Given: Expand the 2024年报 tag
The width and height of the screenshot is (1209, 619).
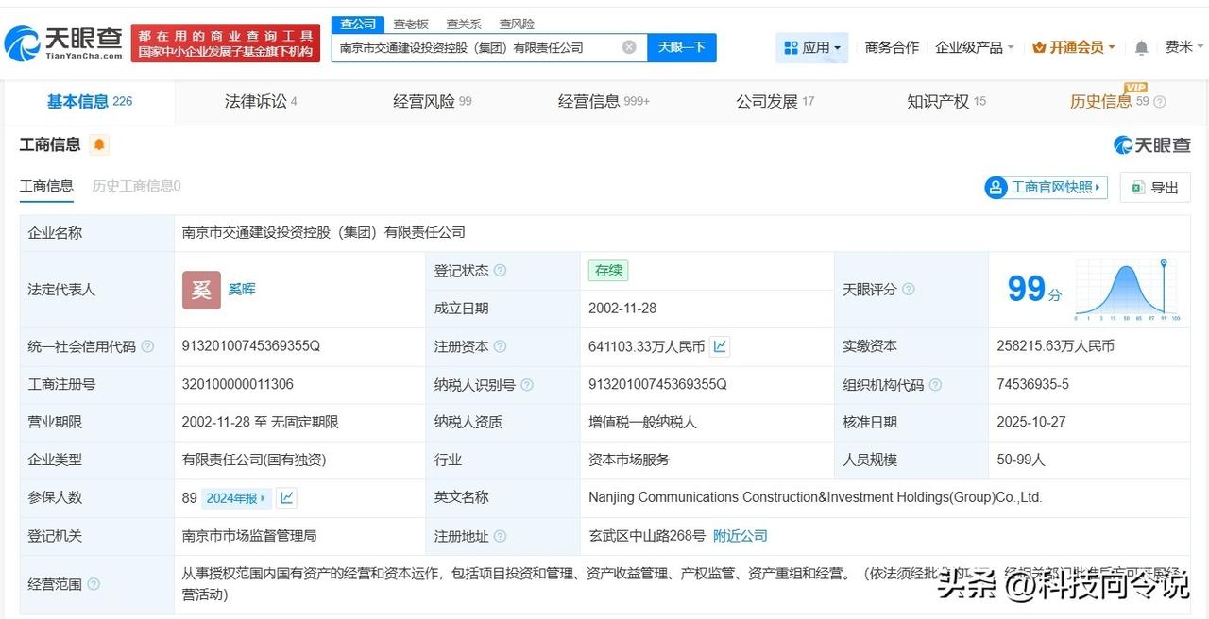Looking at the screenshot, I should 236,497.
